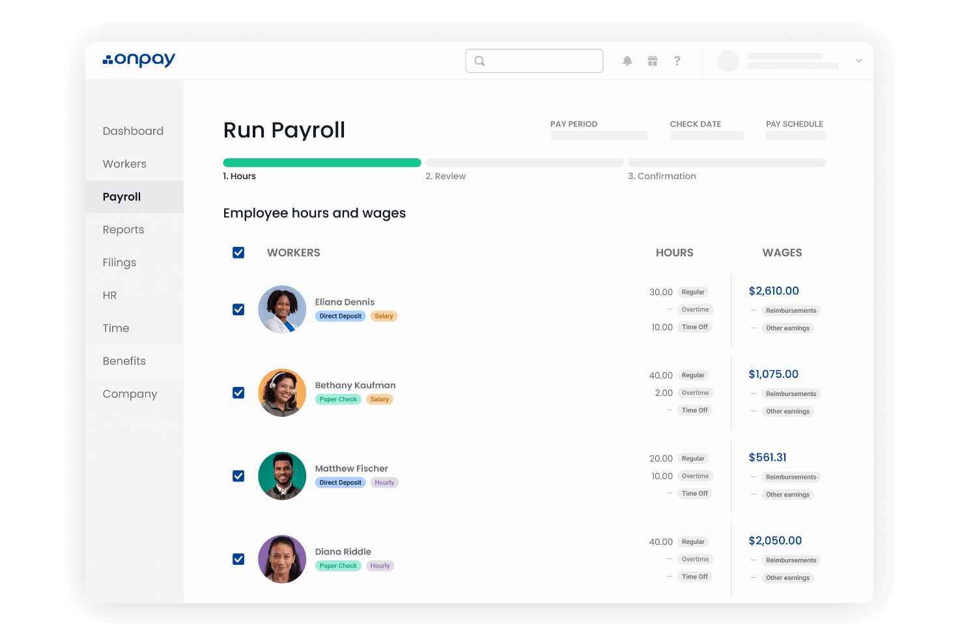Select the 1. Hours step label
Screen dimensions: 964x643
coord(239,177)
